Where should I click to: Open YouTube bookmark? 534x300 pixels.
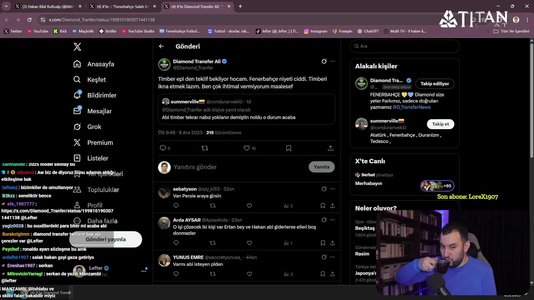click(x=38, y=31)
